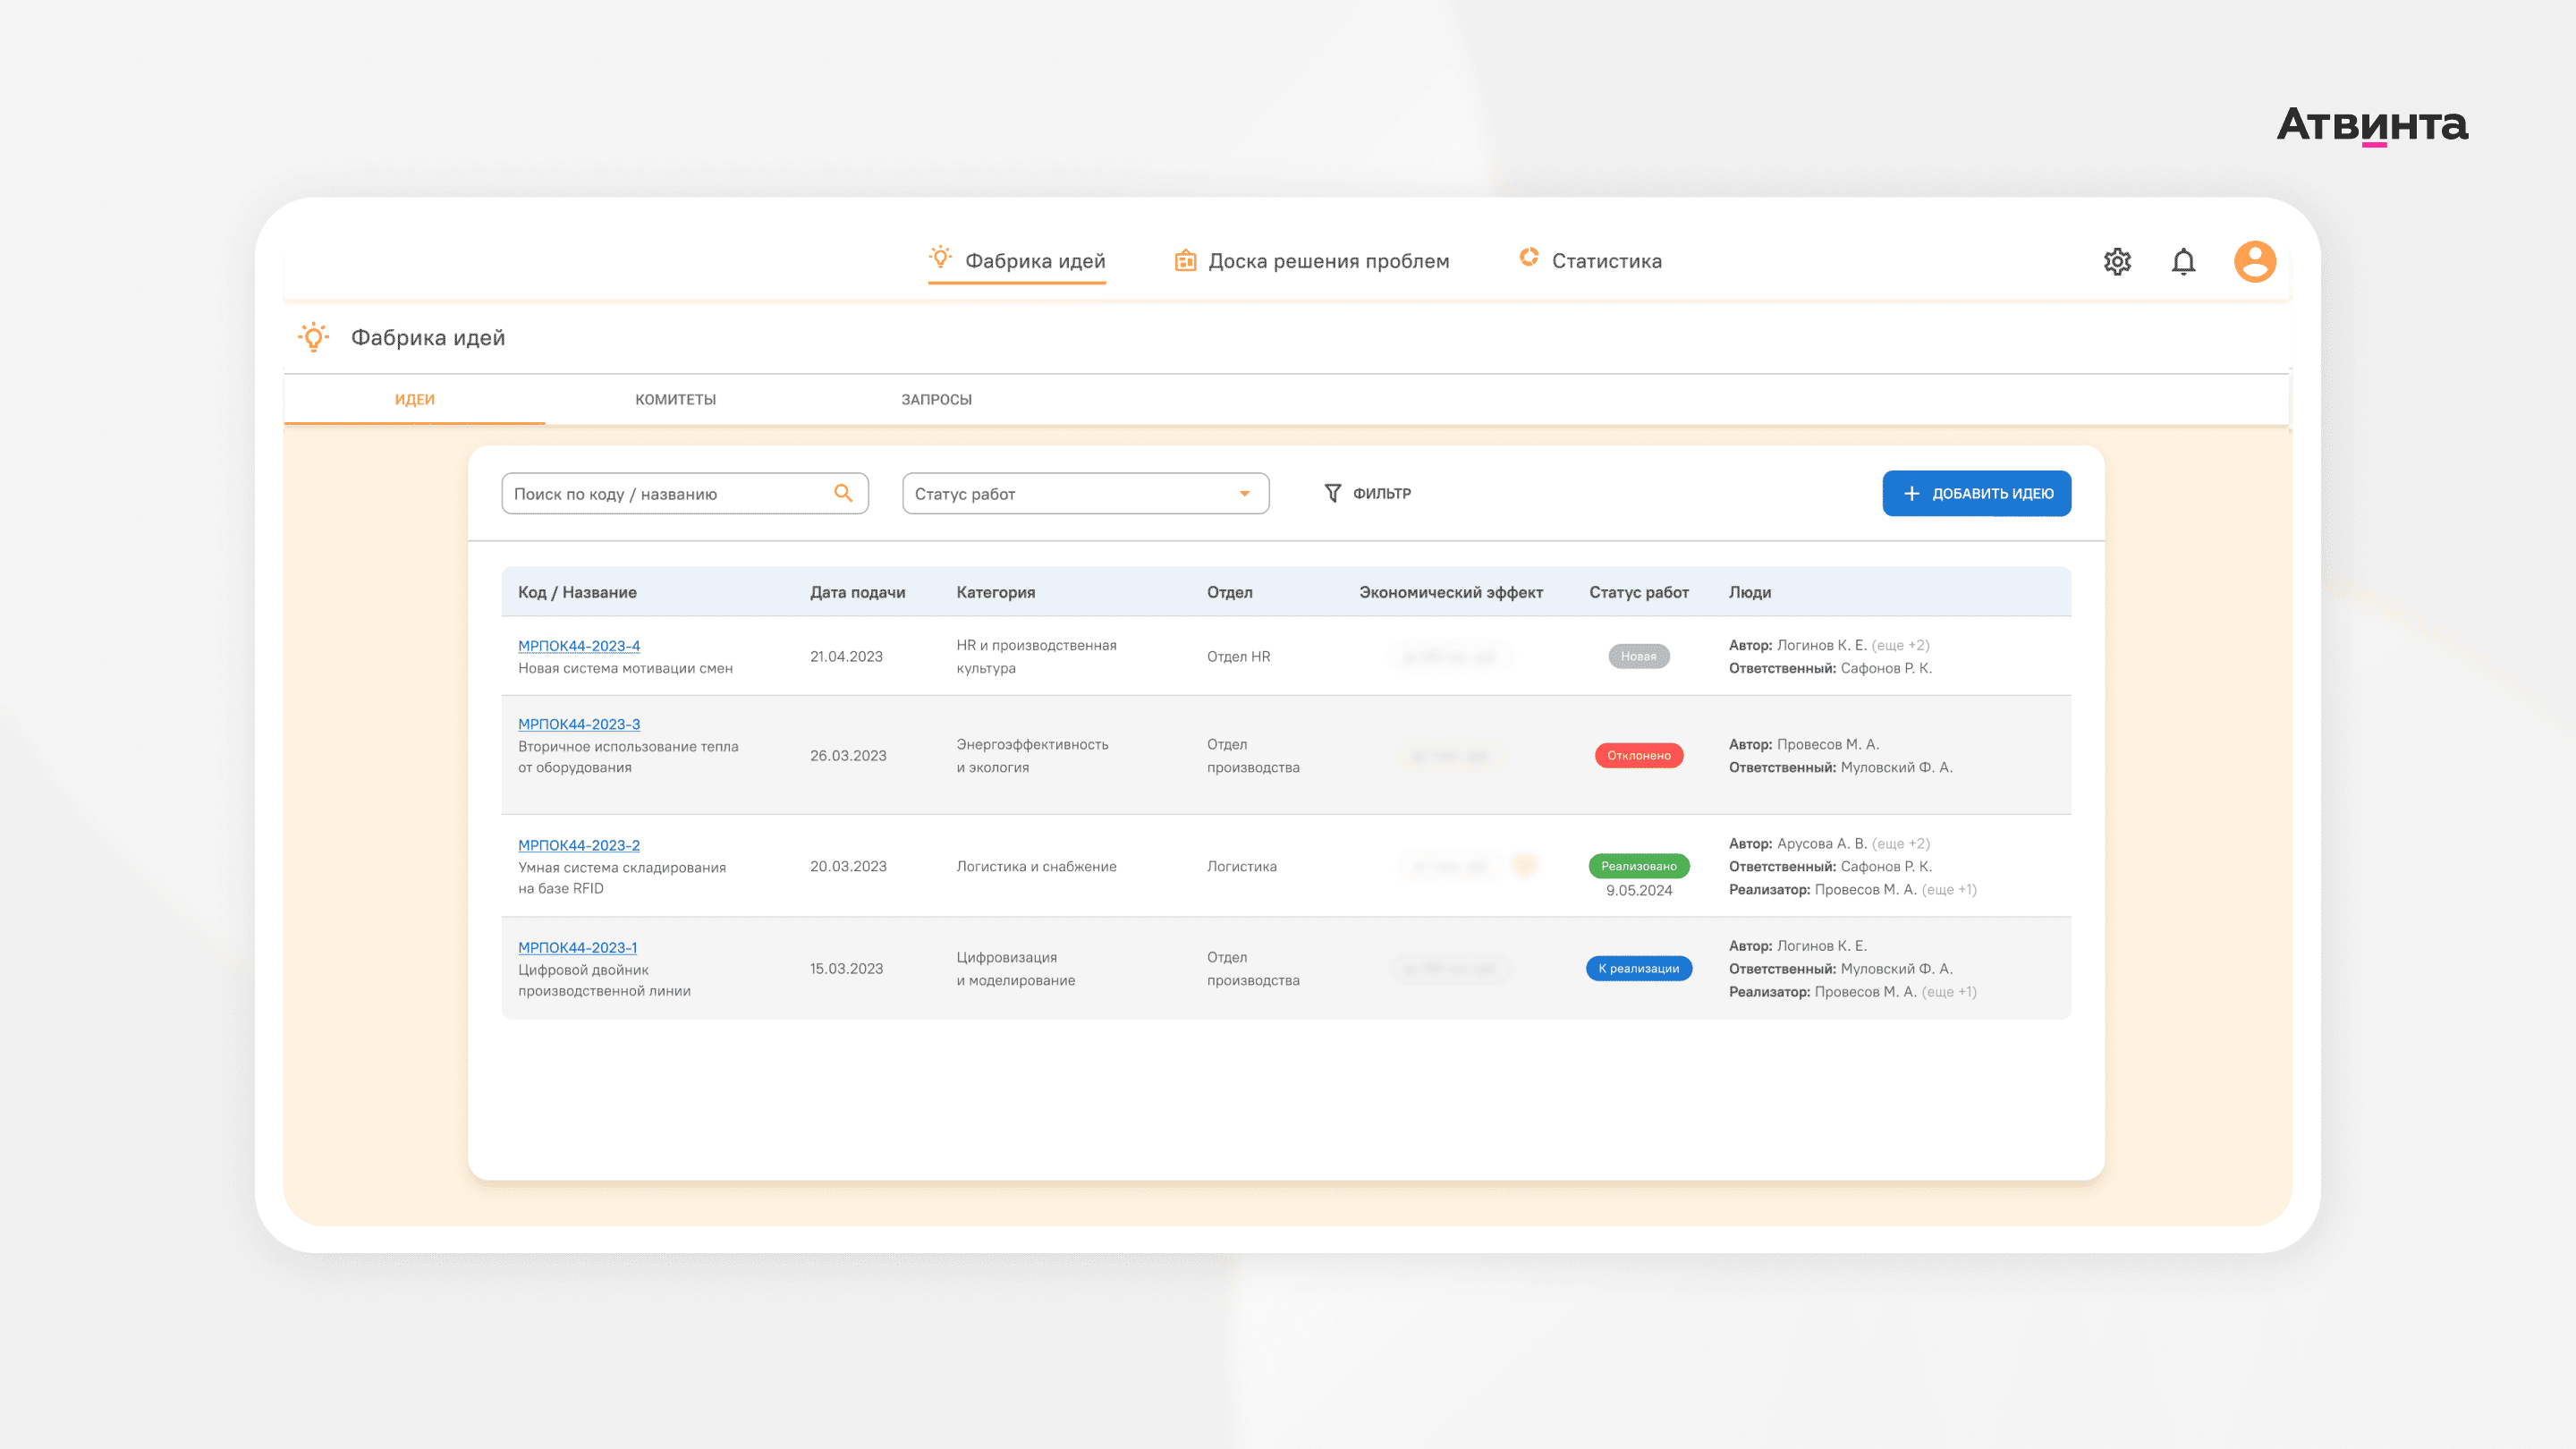Open idea link МРПОК44-2023-1
This screenshot has width=2576, height=1449.
coord(577,946)
